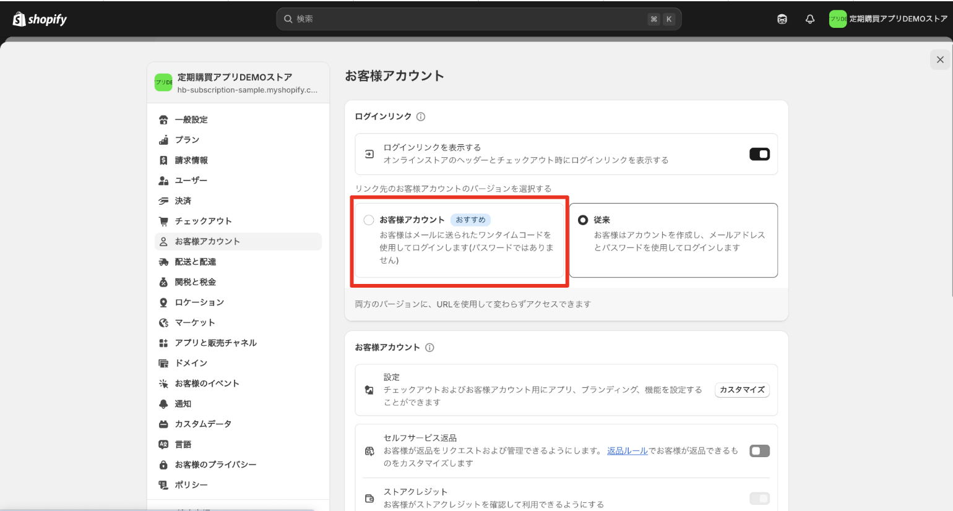Viewport: 953px width, 511px height.
Task: Click the avatar next to the store name in sidebar
Action: coord(163,82)
